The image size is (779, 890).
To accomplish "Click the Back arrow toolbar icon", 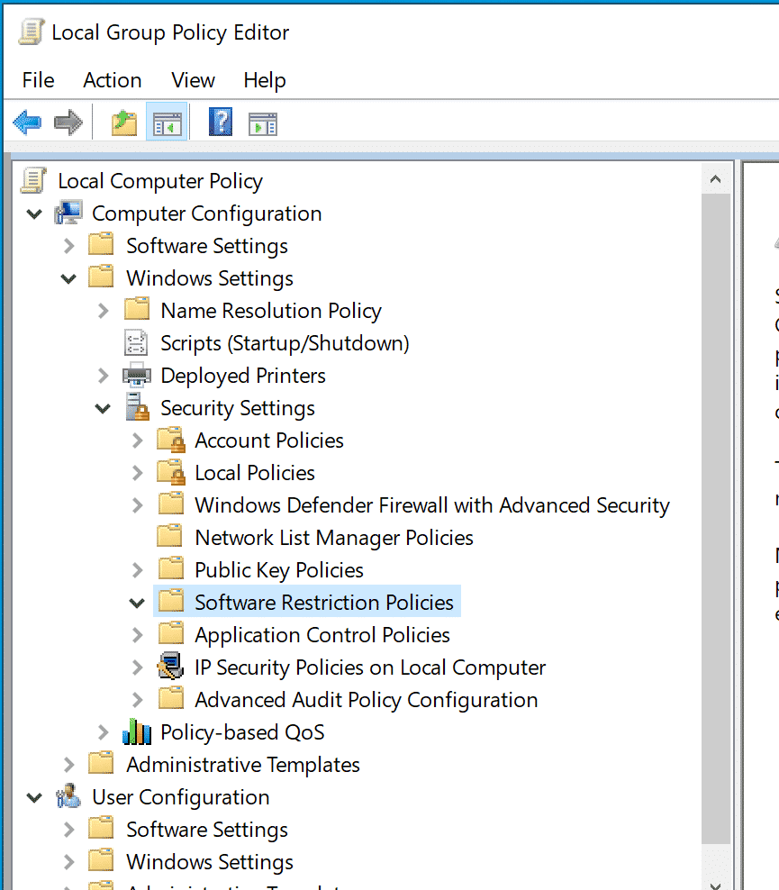I will tap(27, 123).
